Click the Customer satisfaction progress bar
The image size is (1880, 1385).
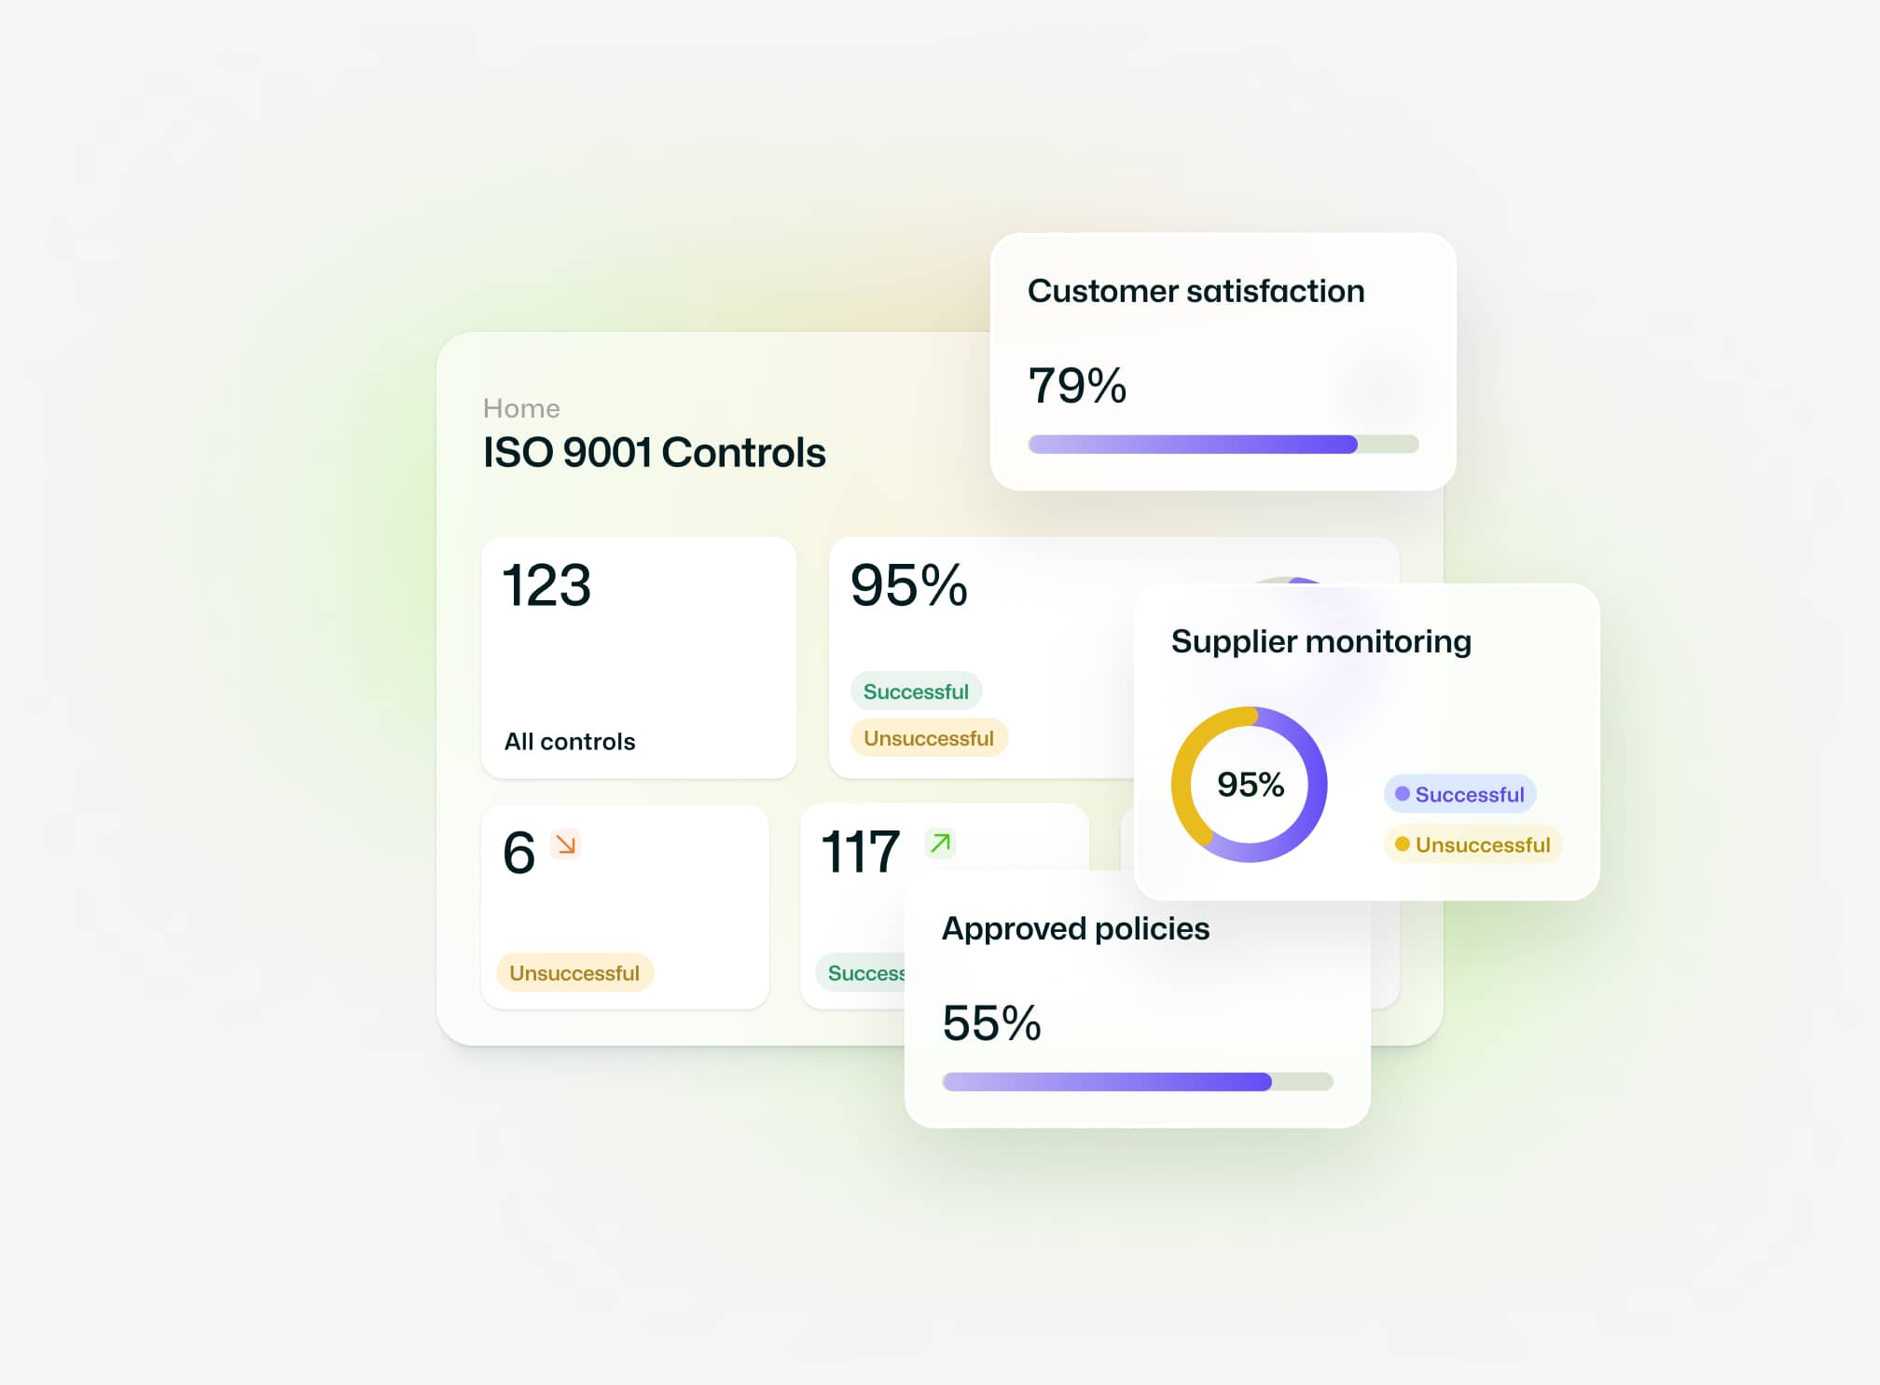[1223, 445]
